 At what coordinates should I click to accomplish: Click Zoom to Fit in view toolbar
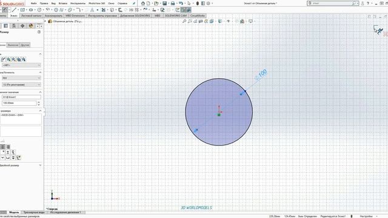(184, 21)
